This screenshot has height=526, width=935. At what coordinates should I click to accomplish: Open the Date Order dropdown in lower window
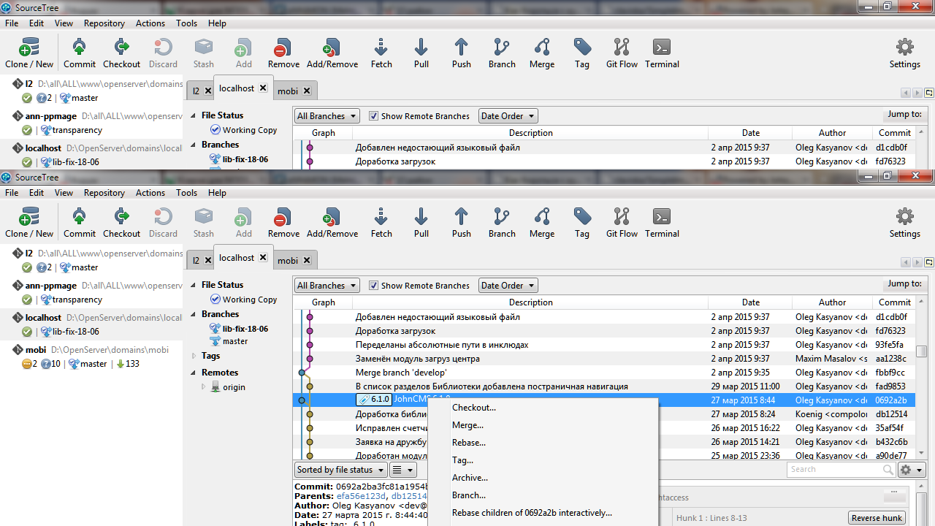click(508, 286)
